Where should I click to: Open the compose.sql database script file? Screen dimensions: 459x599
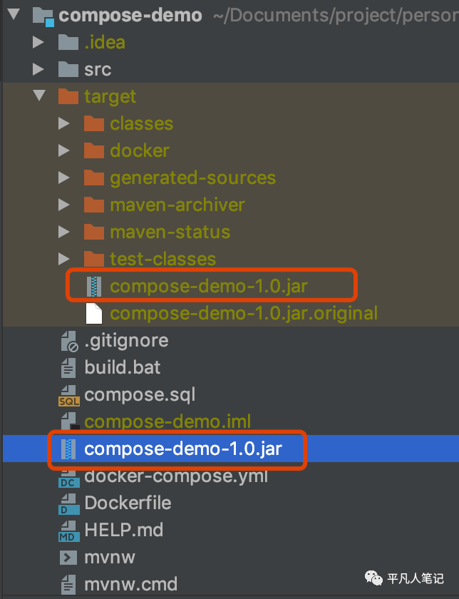click(69, 394)
